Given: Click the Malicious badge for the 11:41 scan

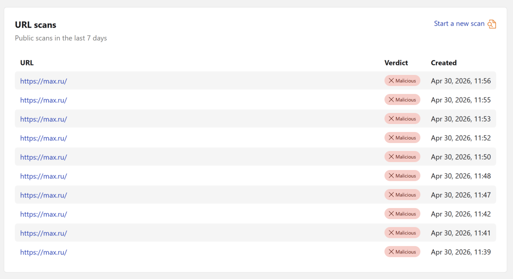Looking at the screenshot, I should tap(402, 232).
